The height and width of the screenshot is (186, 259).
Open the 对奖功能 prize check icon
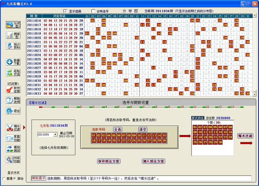click(x=13, y=159)
